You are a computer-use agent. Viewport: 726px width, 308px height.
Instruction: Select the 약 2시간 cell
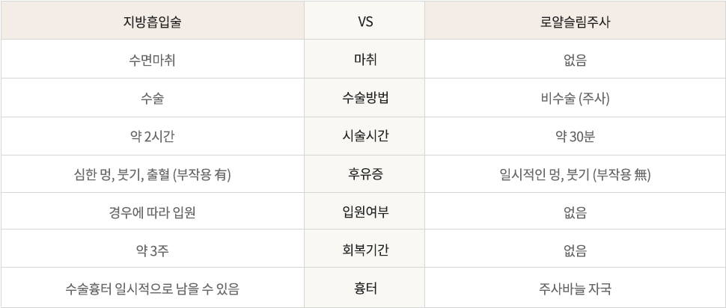(x=152, y=137)
